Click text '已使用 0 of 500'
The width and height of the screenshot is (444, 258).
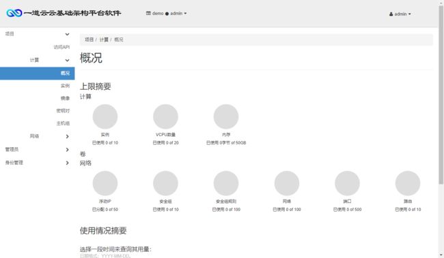pyautogui.click(x=348, y=210)
